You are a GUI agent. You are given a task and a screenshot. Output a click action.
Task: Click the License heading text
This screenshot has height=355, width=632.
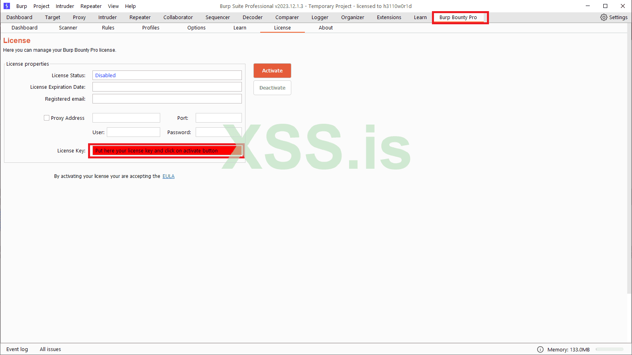point(17,41)
